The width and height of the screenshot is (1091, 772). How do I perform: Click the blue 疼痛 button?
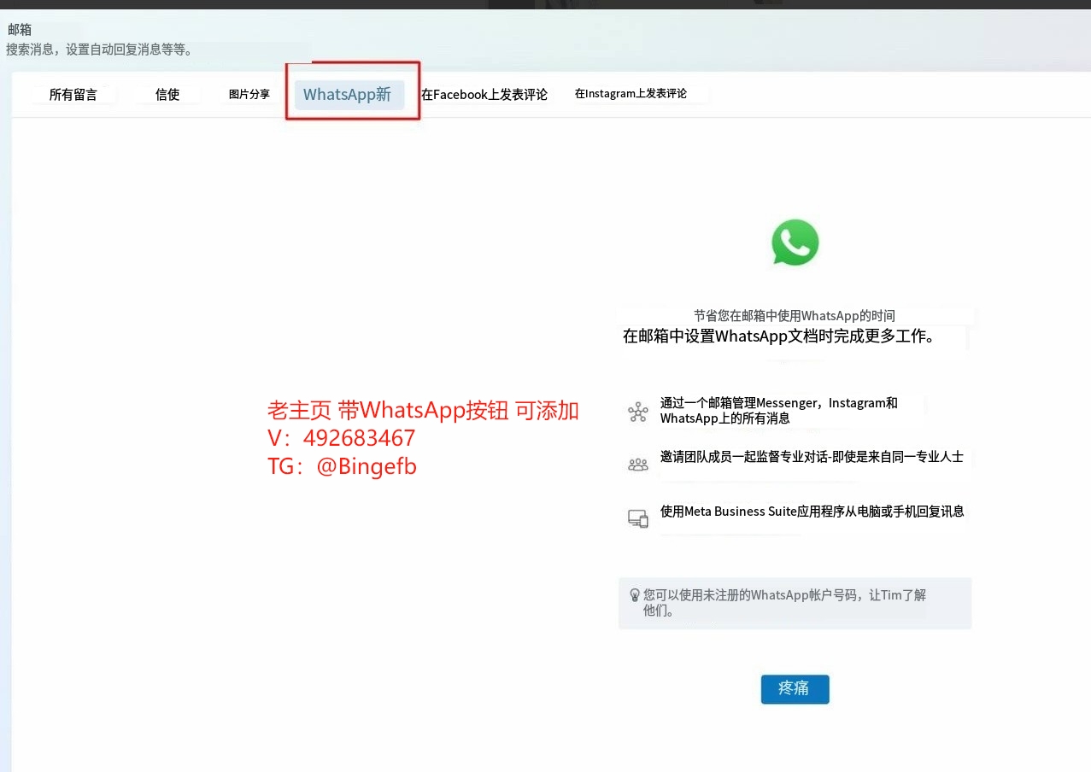795,688
